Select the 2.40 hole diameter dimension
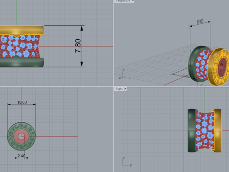The image size is (229, 172). point(21,156)
